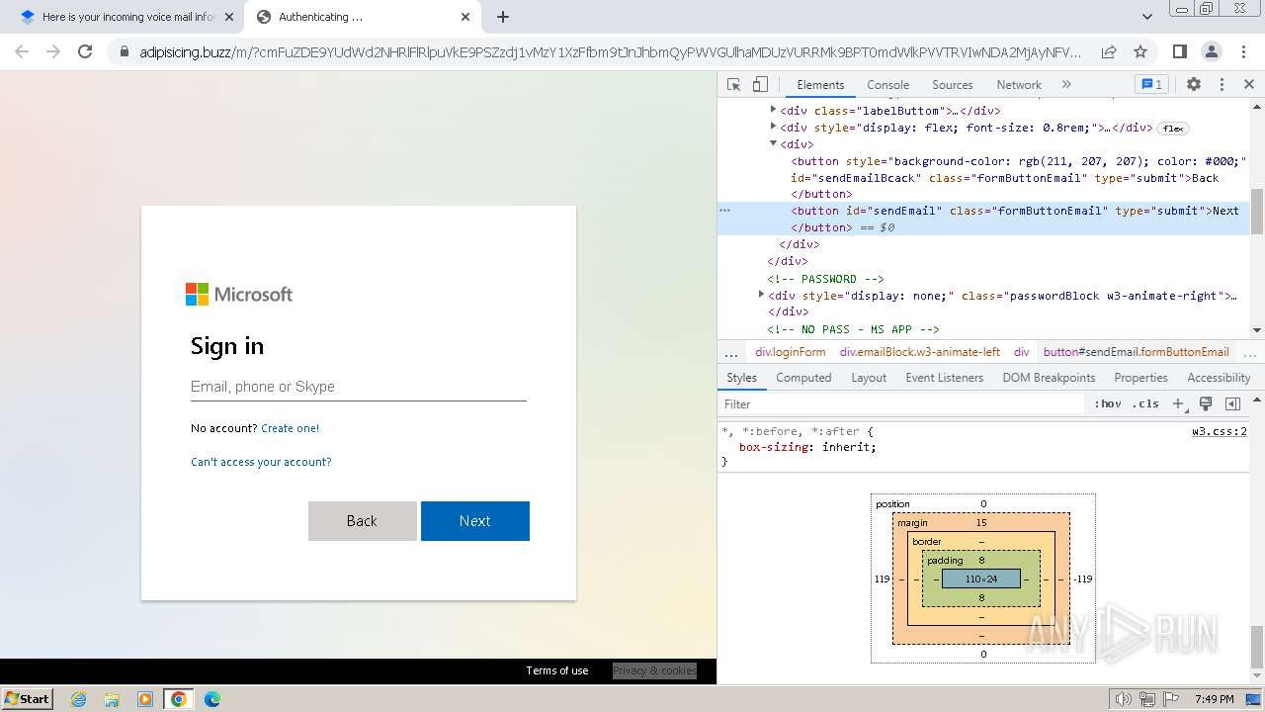1265x712 pixels.
Task: Open Internet Explorer from the taskbar
Action: tap(78, 699)
